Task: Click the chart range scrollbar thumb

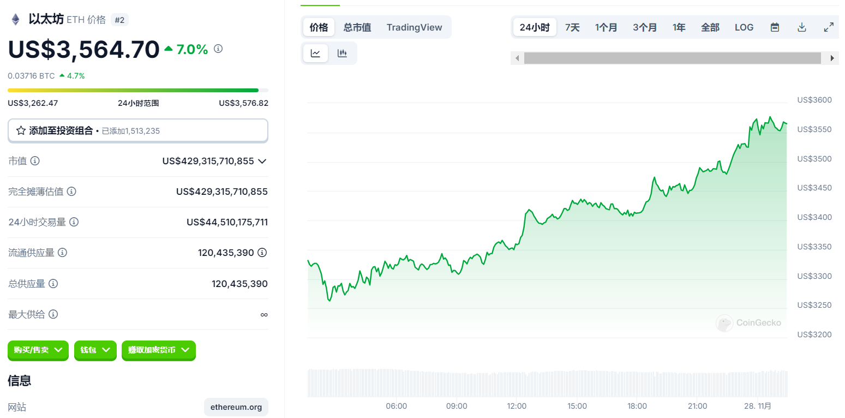Action: click(673, 58)
